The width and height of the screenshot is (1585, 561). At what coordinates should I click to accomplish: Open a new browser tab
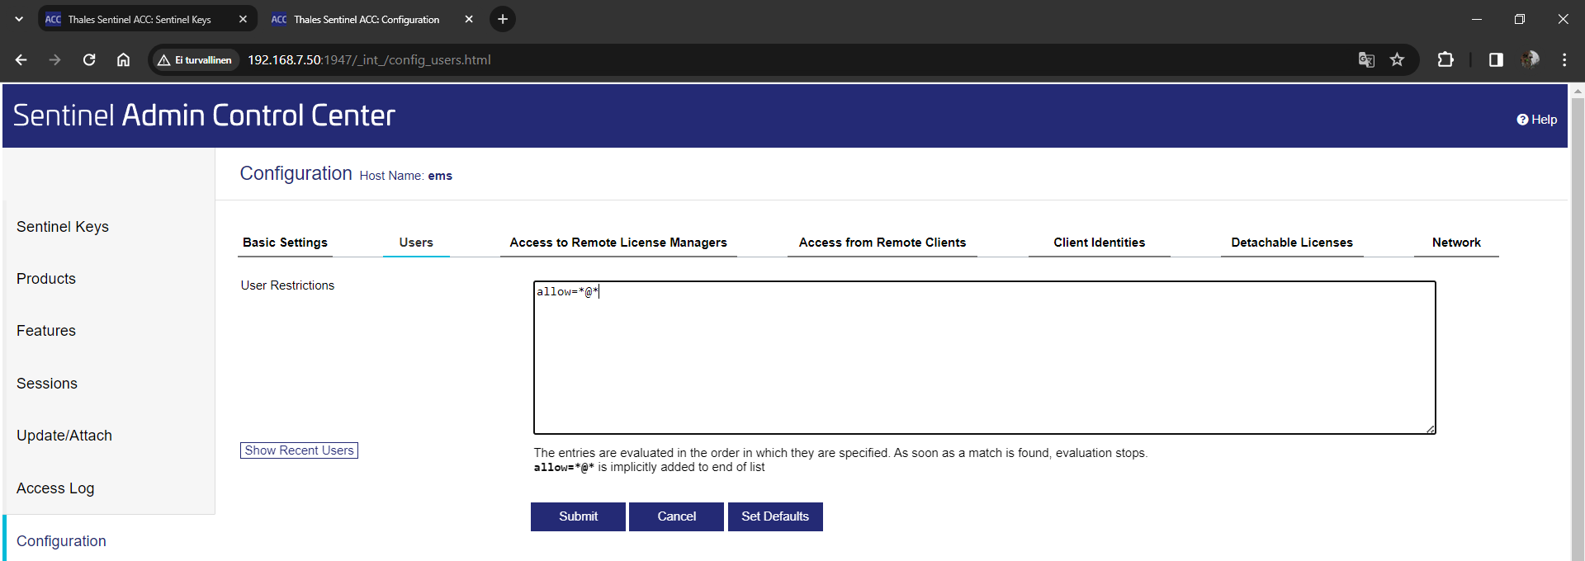503,19
